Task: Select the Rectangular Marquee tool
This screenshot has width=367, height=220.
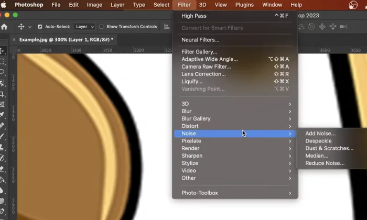Action: (x=2, y=62)
